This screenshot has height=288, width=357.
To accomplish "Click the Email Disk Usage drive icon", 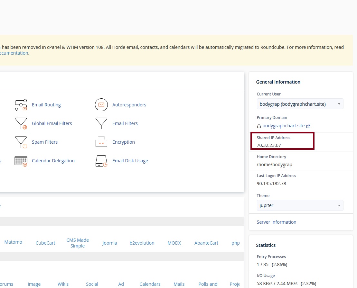I will (x=101, y=161).
